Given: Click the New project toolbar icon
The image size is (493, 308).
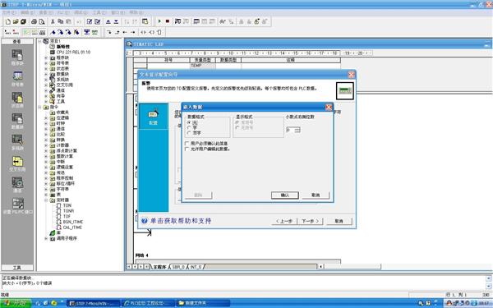Looking at the screenshot, I should tap(8, 21).
